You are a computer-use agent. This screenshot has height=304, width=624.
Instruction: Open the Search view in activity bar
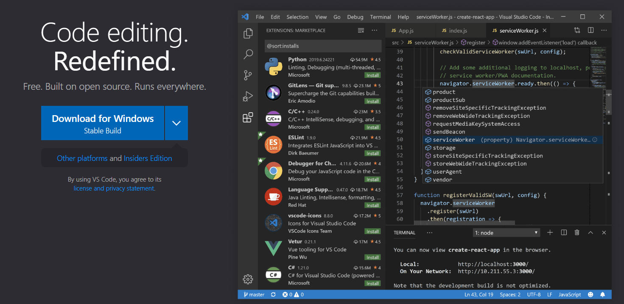click(x=248, y=54)
